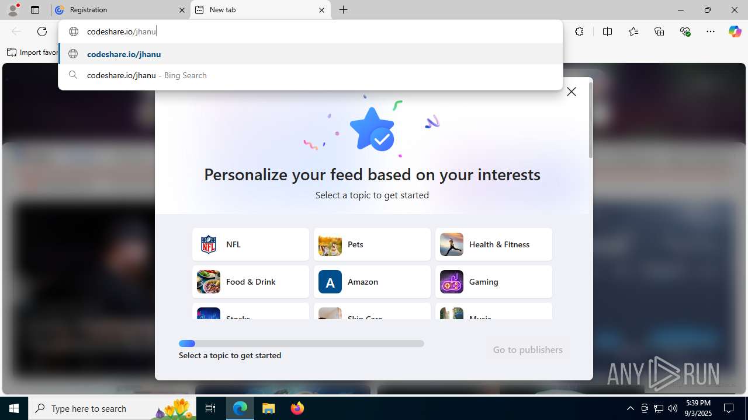Image resolution: width=748 pixels, height=420 pixels.
Task: Close the personalize feed dialog
Action: tap(572, 92)
